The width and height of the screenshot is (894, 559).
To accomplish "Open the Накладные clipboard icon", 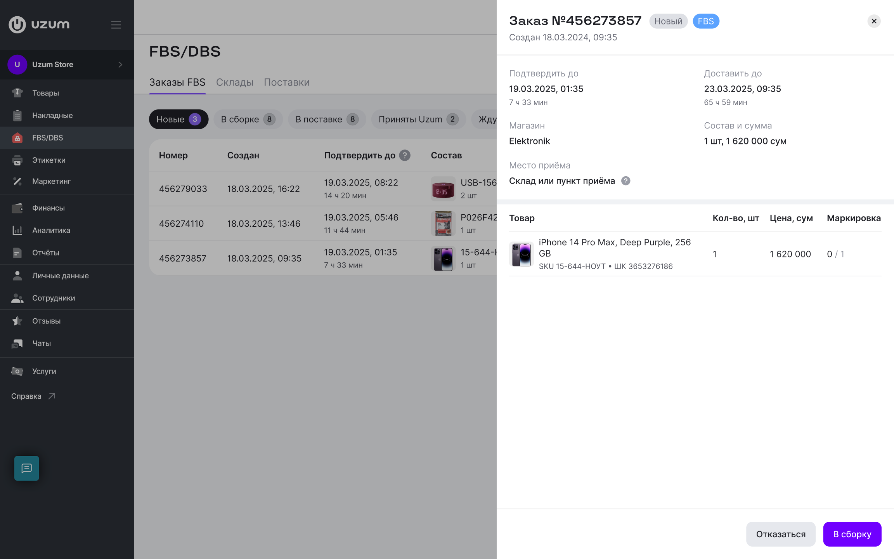I will [x=17, y=115].
